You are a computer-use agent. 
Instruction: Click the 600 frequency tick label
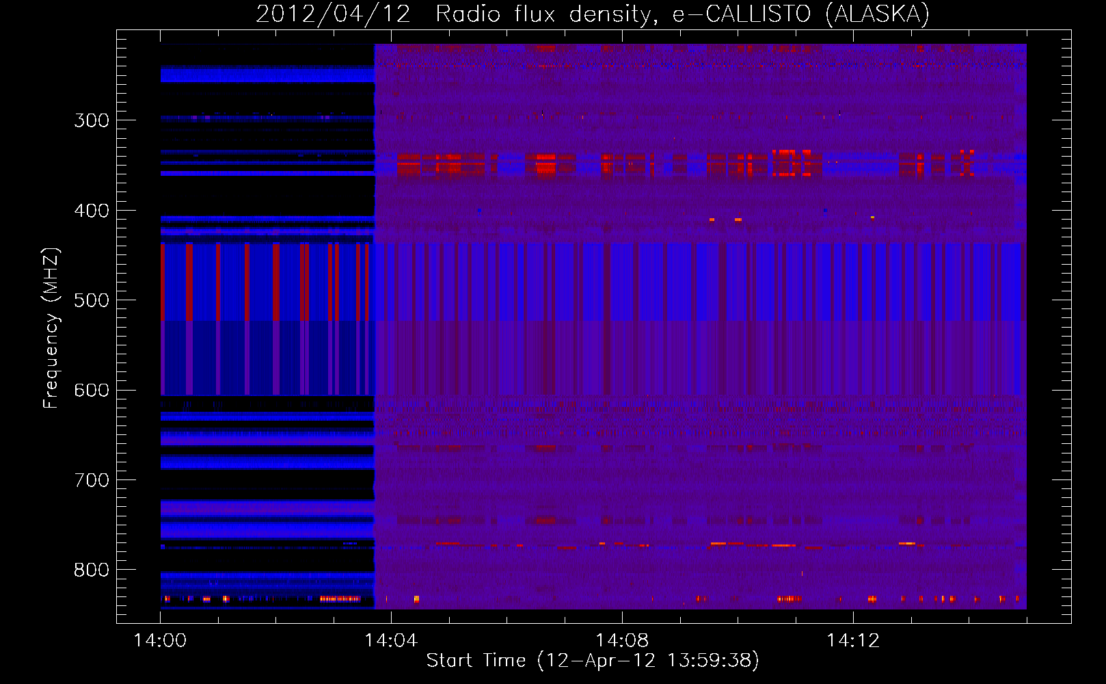[x=92, y=390]
